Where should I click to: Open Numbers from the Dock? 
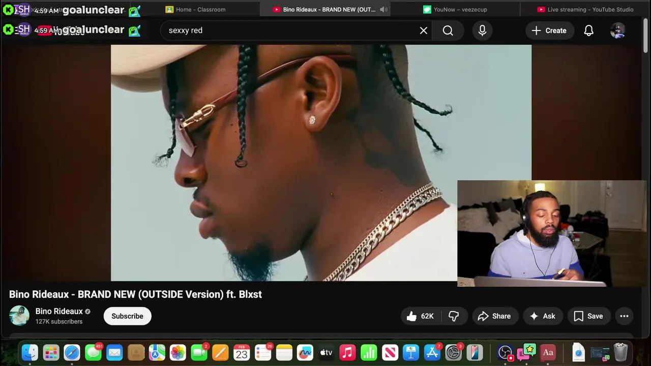369,352
